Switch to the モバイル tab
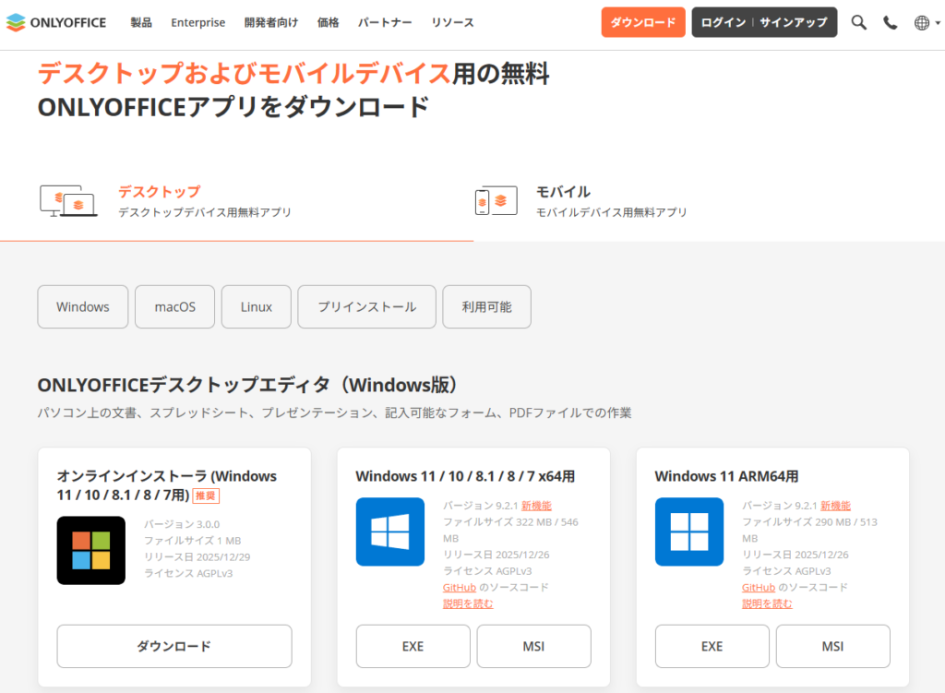This screenshot has height=693, width=945. [x=563, y=192]
